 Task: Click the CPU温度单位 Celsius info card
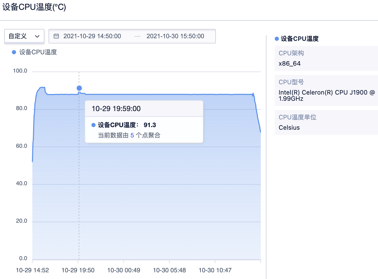click(326, 122)
